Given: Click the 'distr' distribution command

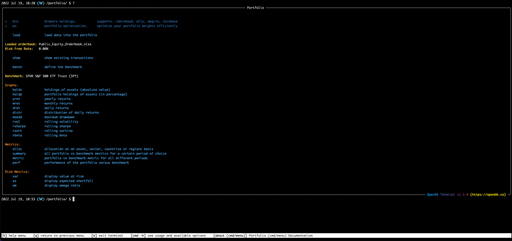Looking at the screenshot, I should 17,113.
